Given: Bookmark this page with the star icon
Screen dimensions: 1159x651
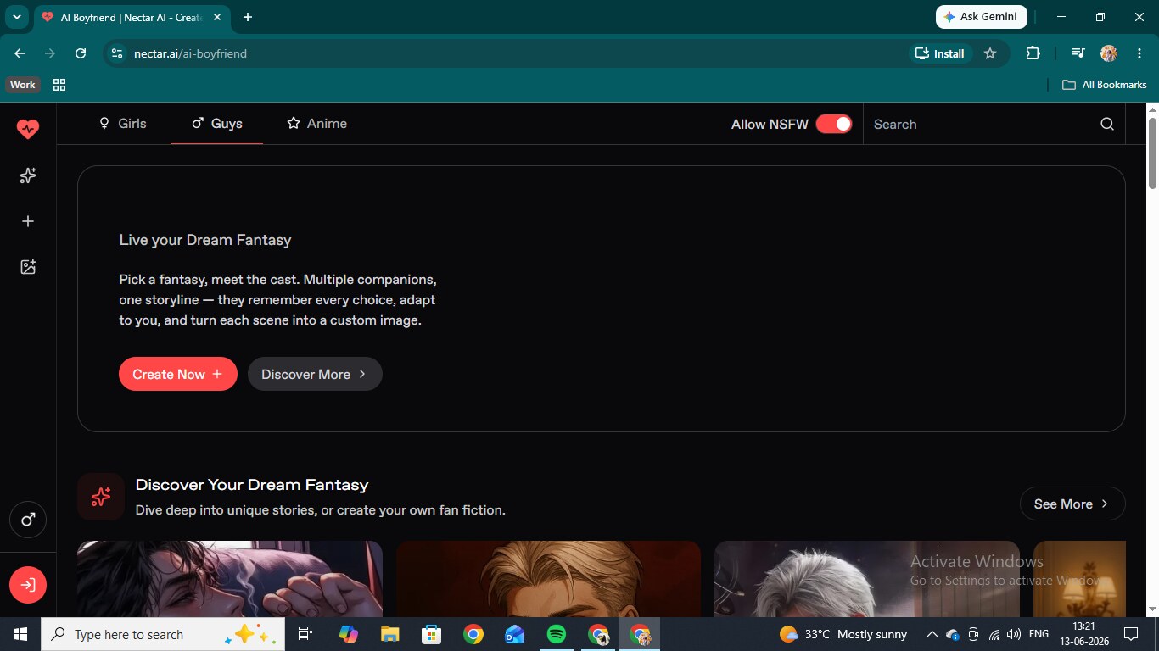Looking at the screenshot, I should (x=990, y=53).
